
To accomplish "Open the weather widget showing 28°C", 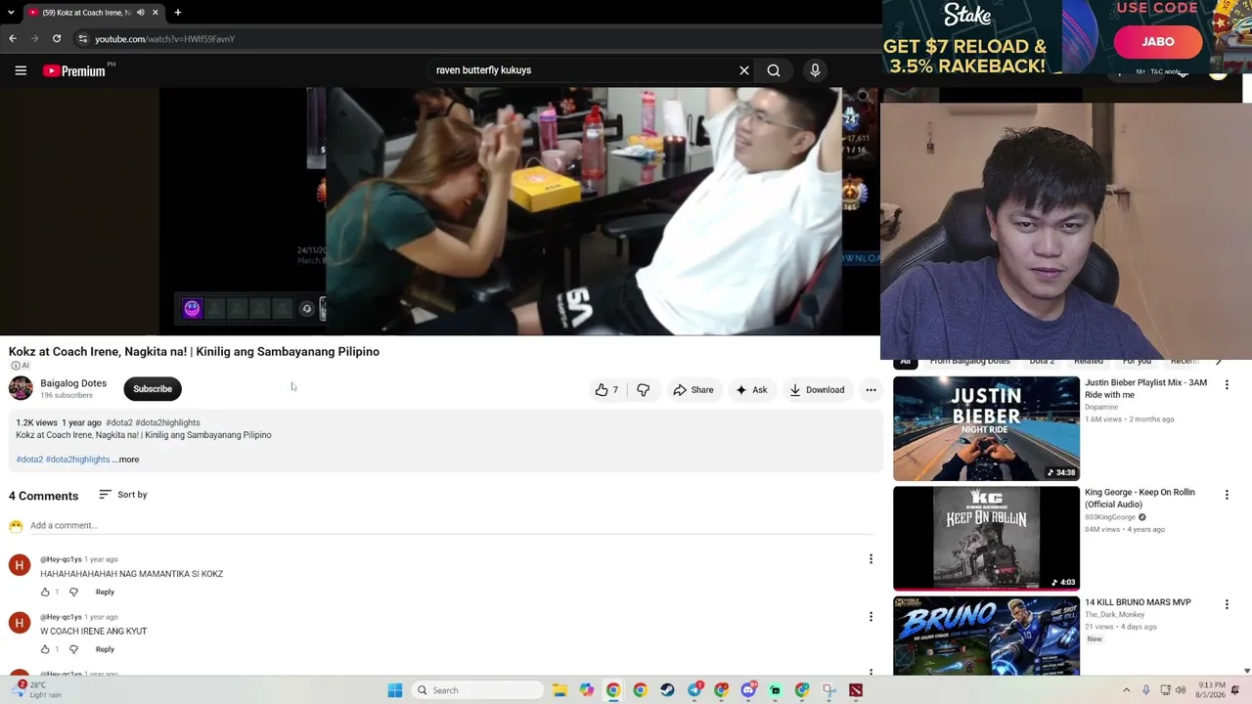I will click(37, 690).
